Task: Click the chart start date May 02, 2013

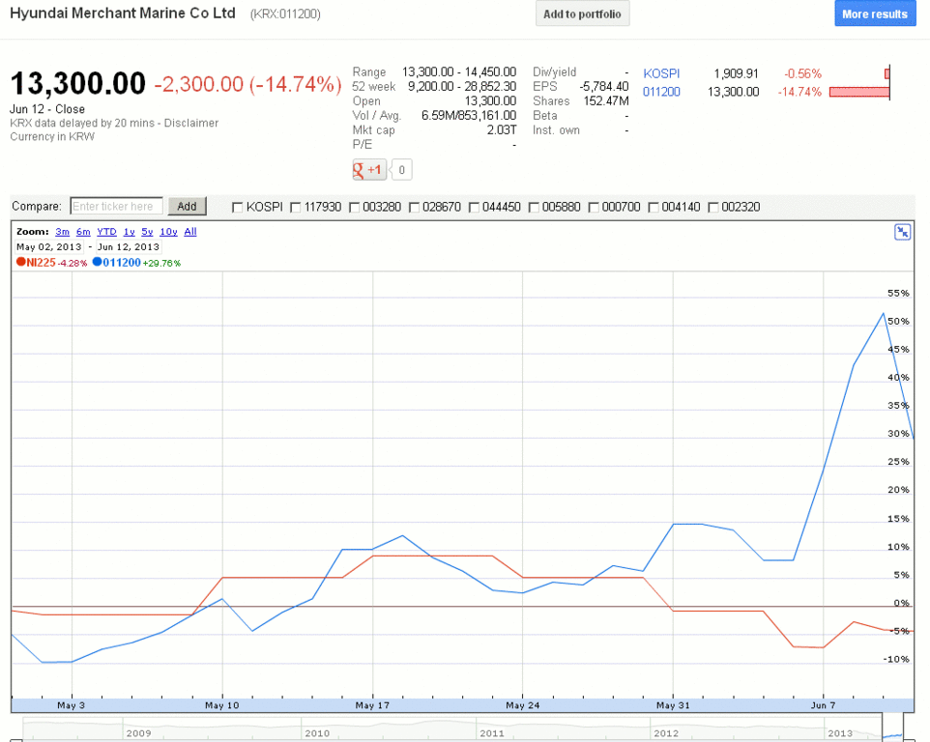Action: click(48, 247)
